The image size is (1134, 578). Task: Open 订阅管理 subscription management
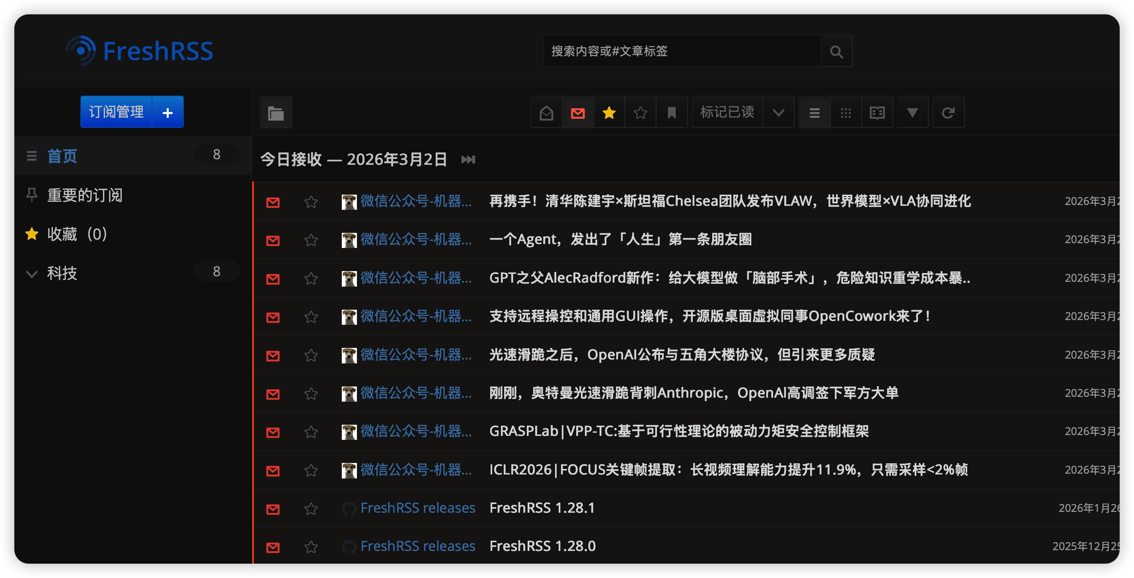pos(116,112)
